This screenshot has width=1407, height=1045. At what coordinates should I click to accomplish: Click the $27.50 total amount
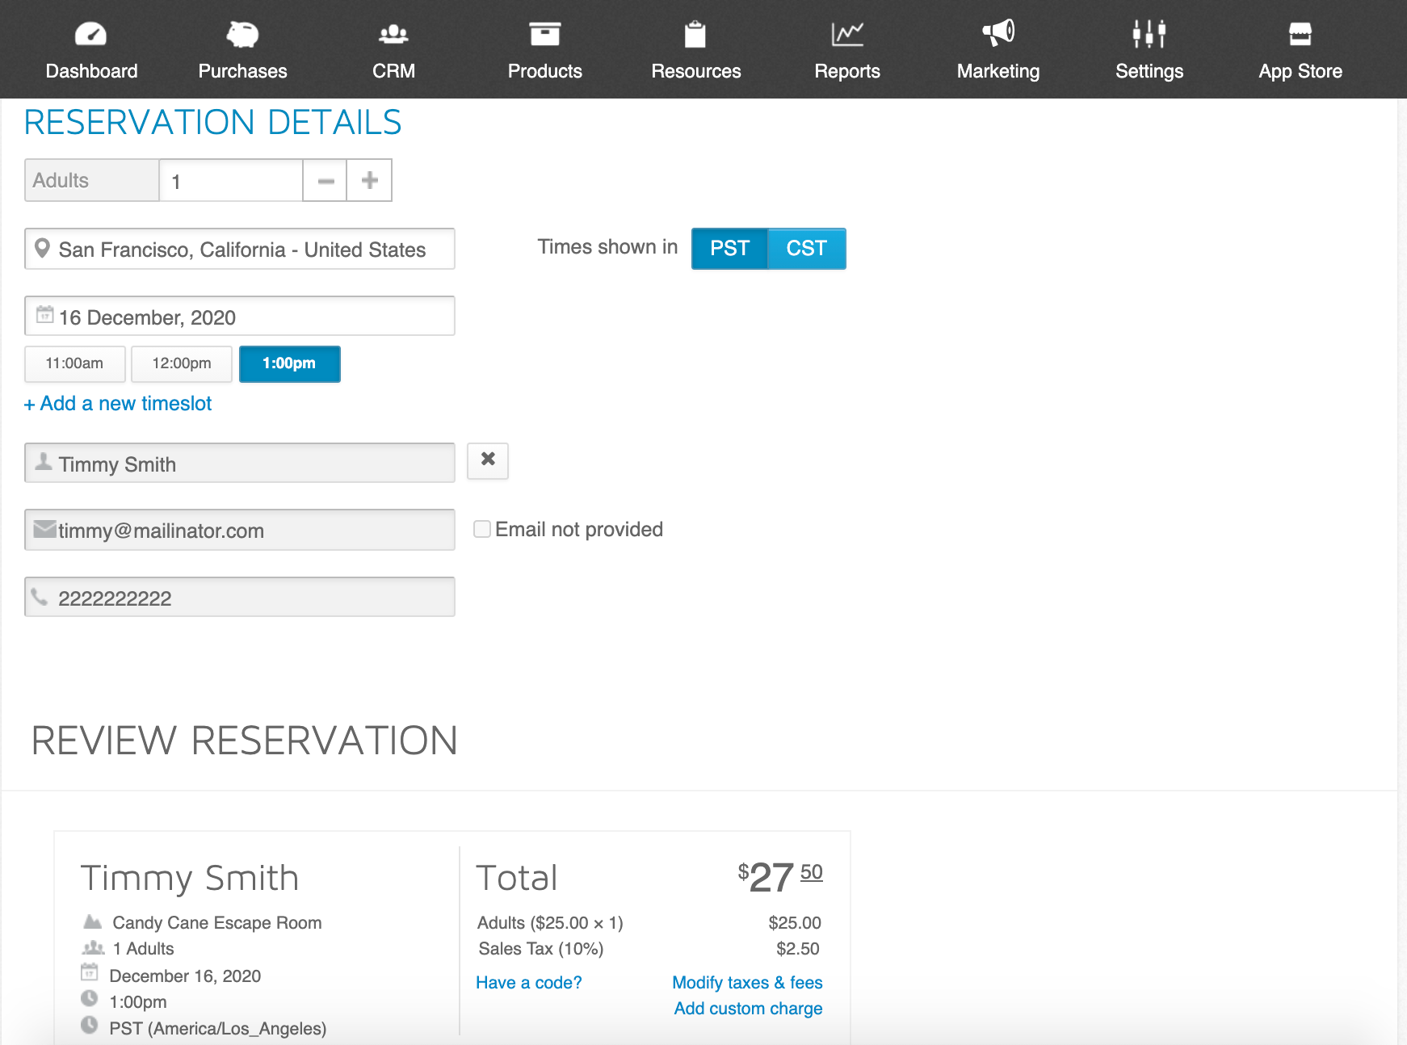tap(780, 877)
